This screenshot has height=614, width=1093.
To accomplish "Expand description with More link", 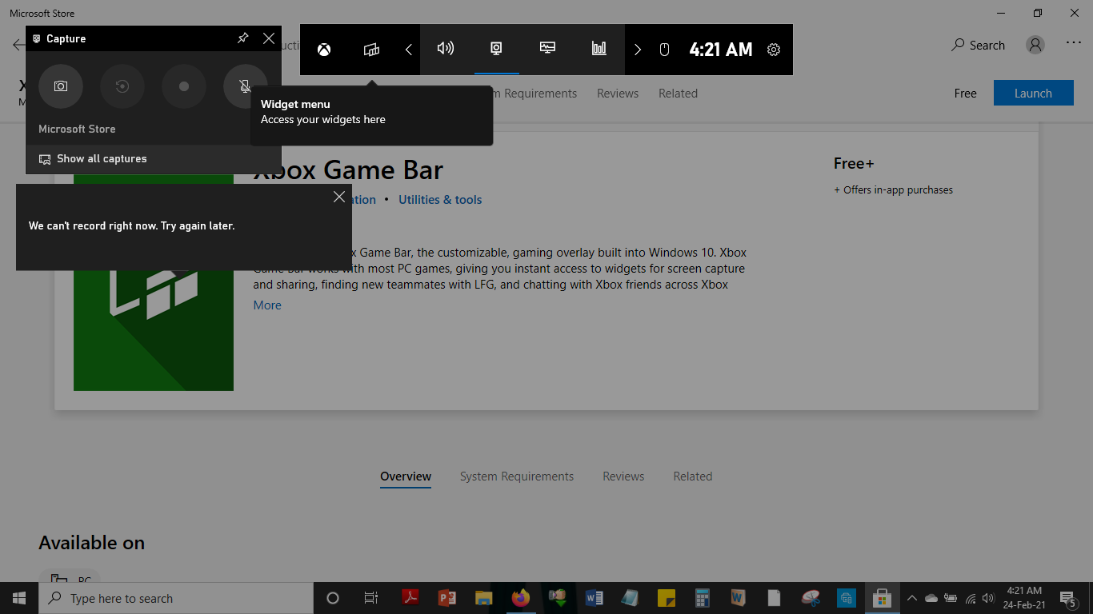I will [x=267, y=305].
